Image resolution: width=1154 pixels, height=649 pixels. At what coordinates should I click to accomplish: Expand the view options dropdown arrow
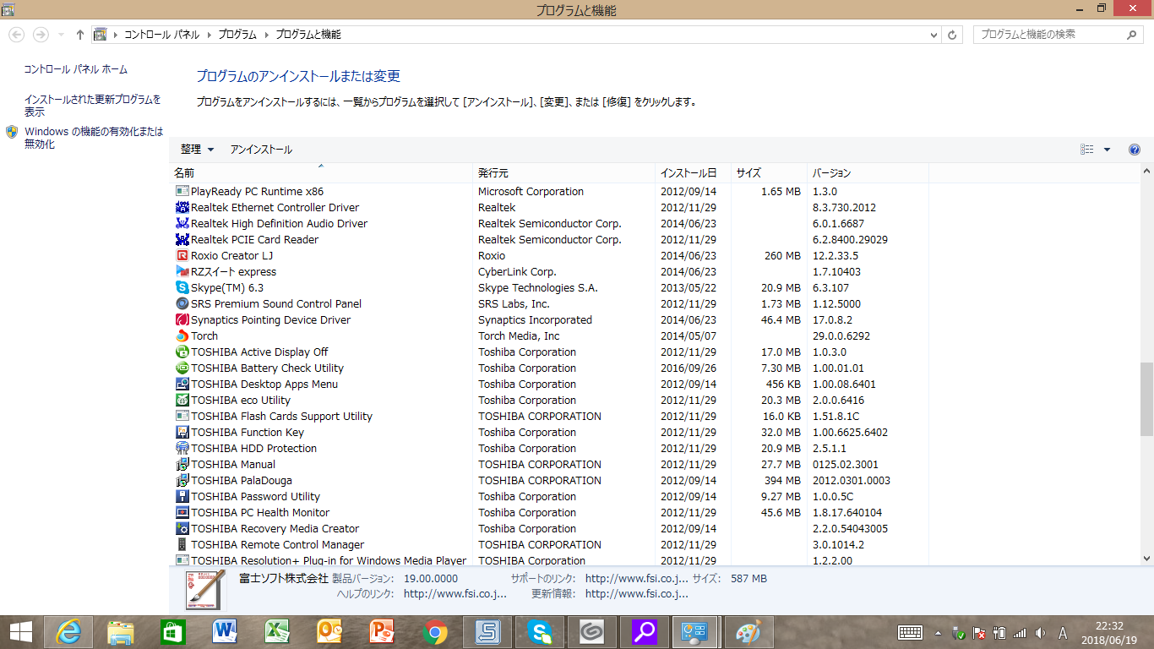point(1107,150)
